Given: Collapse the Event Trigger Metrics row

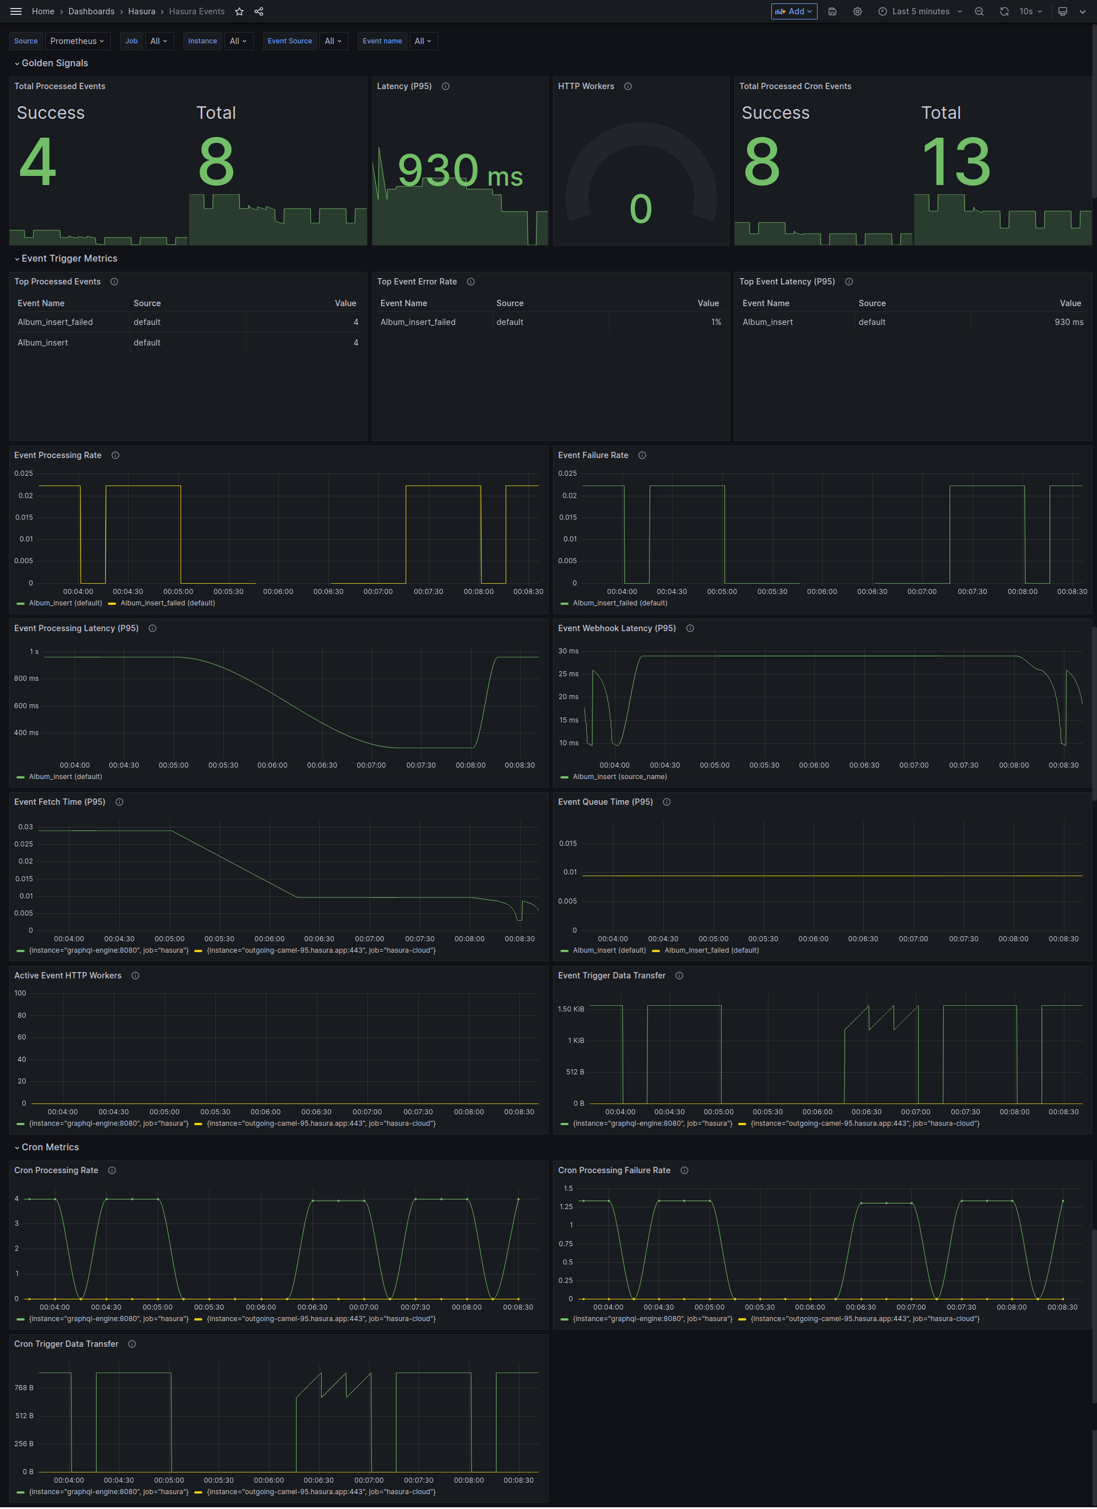Looking at the screenshot, I should pos(66,259).
